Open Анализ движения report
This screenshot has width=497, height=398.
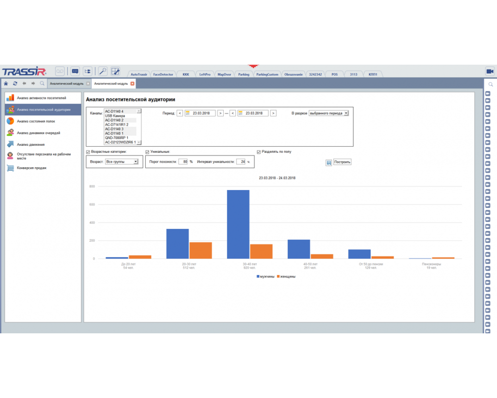[43, 144]
